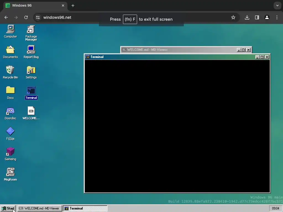
Task: Select the WELCOME markdown file icon
Action: tap(31, 113)
